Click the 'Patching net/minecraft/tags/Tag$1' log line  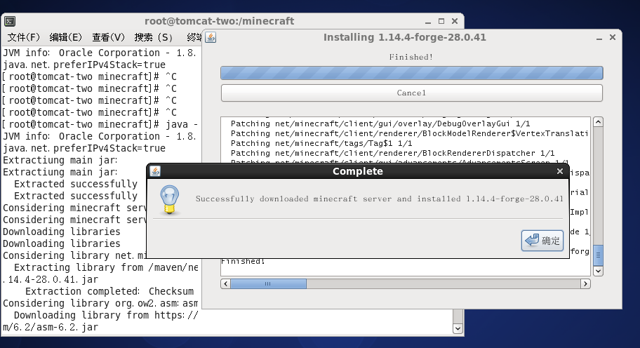[321, 143]
